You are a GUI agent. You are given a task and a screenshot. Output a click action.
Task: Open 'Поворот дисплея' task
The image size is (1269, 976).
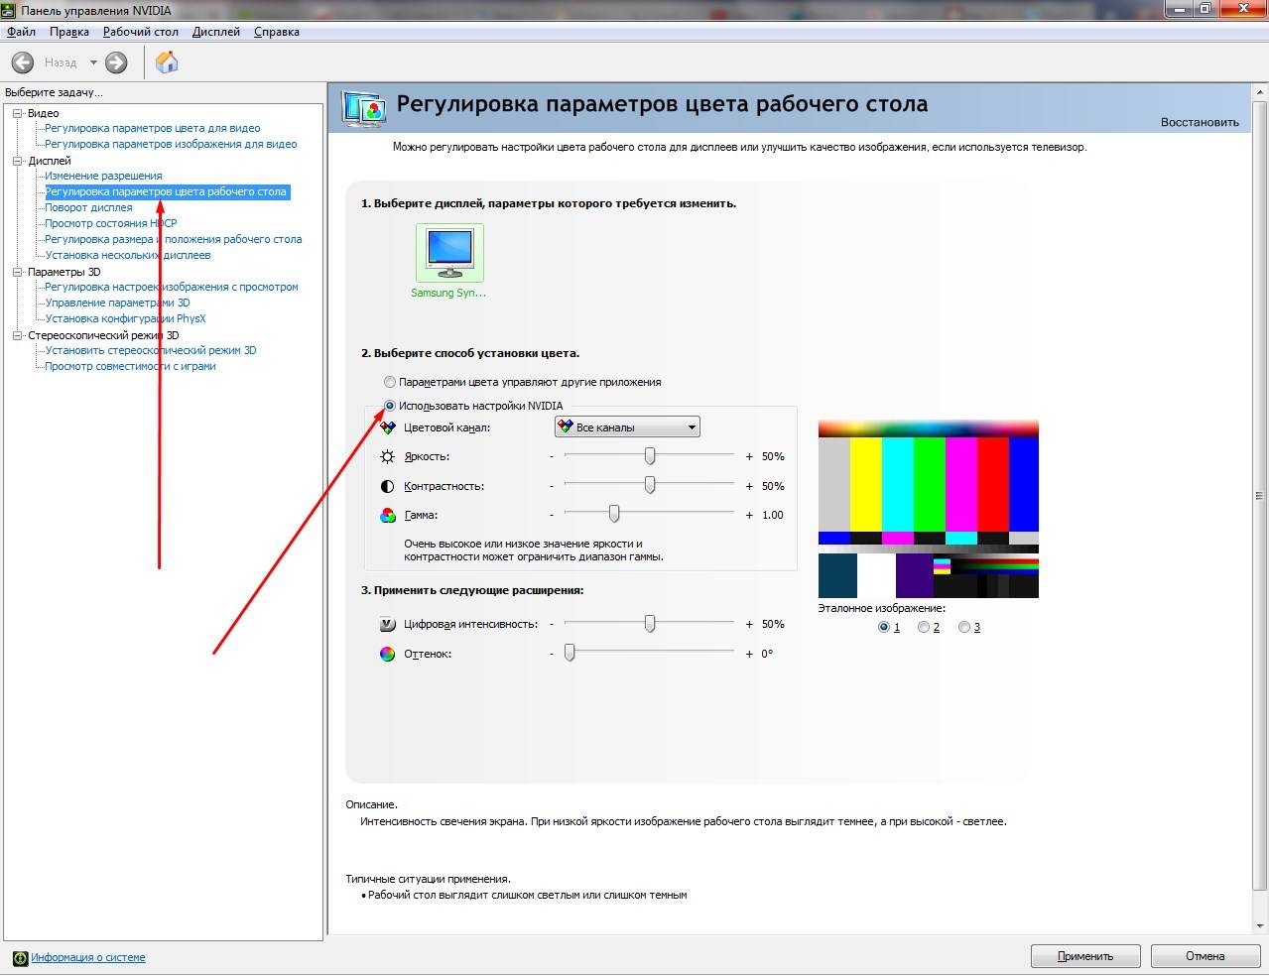click(x=88, y=207)
